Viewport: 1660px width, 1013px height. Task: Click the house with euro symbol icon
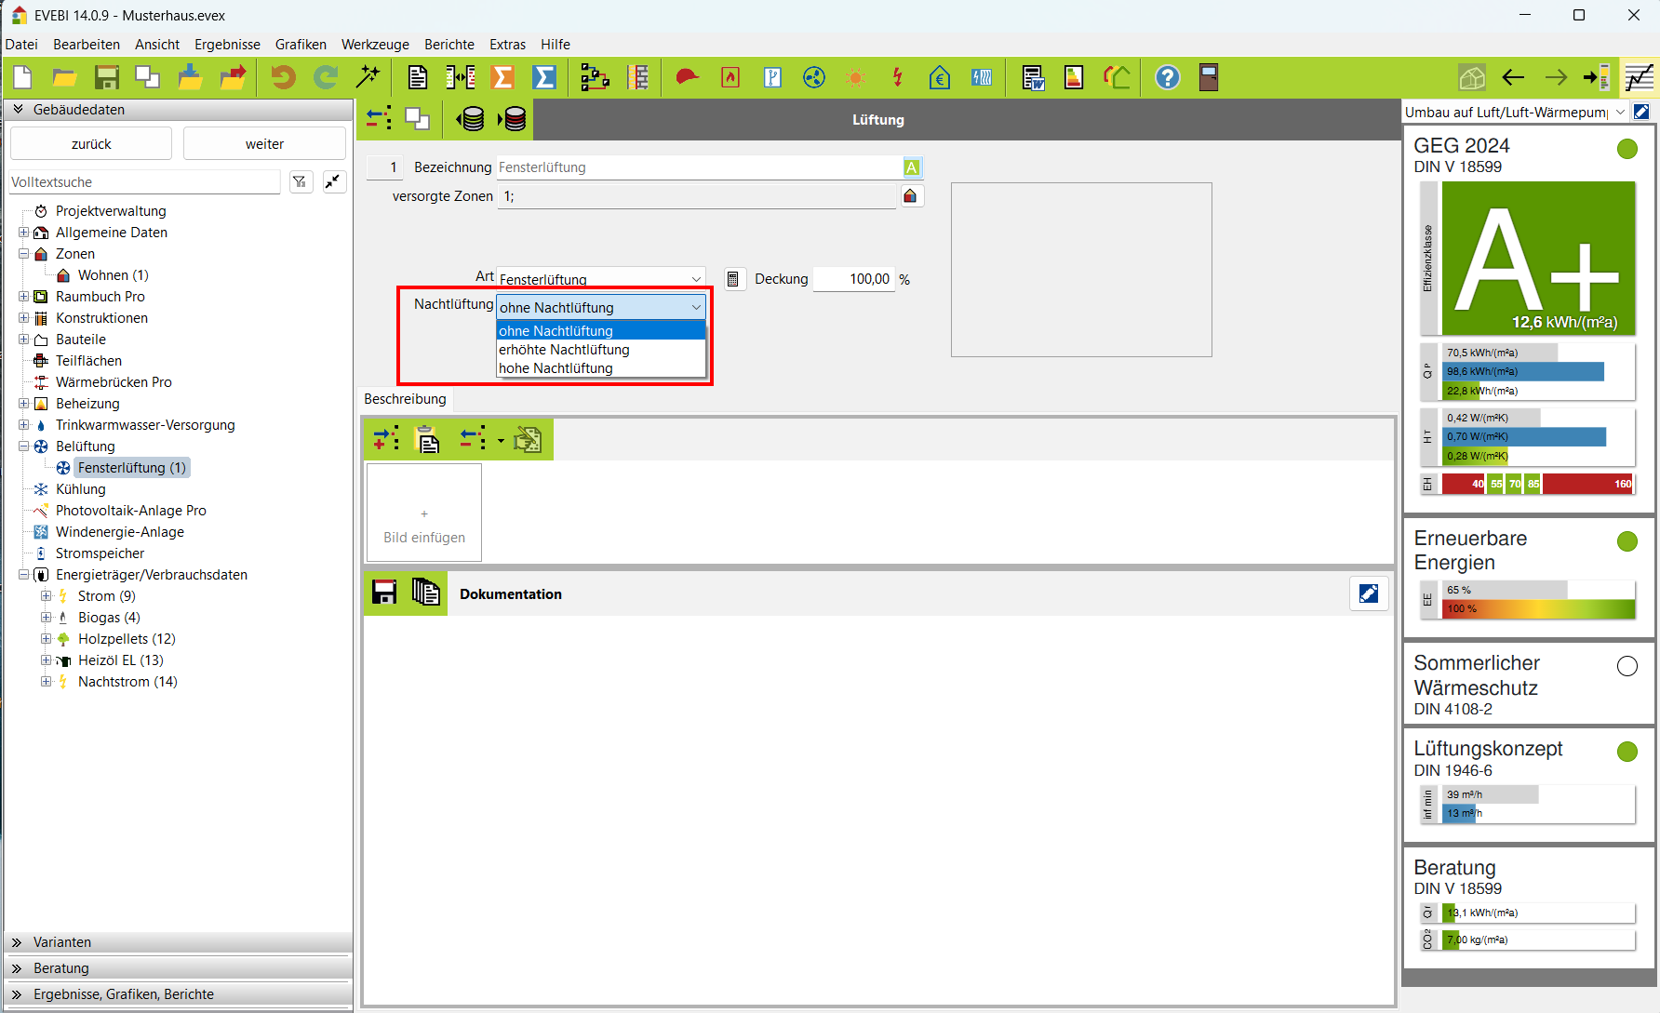940,77
